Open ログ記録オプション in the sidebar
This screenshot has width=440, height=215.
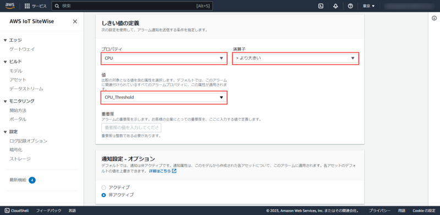click(29, 141)
